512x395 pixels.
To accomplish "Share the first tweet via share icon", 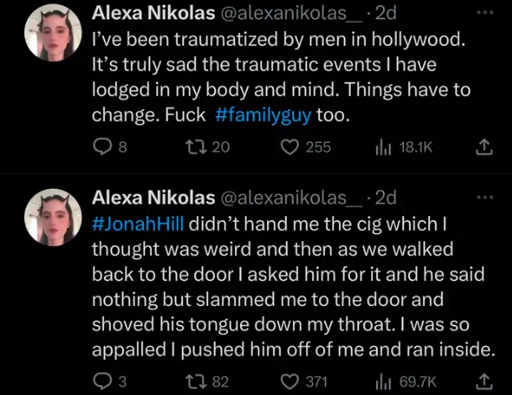I will coord(483,148).
